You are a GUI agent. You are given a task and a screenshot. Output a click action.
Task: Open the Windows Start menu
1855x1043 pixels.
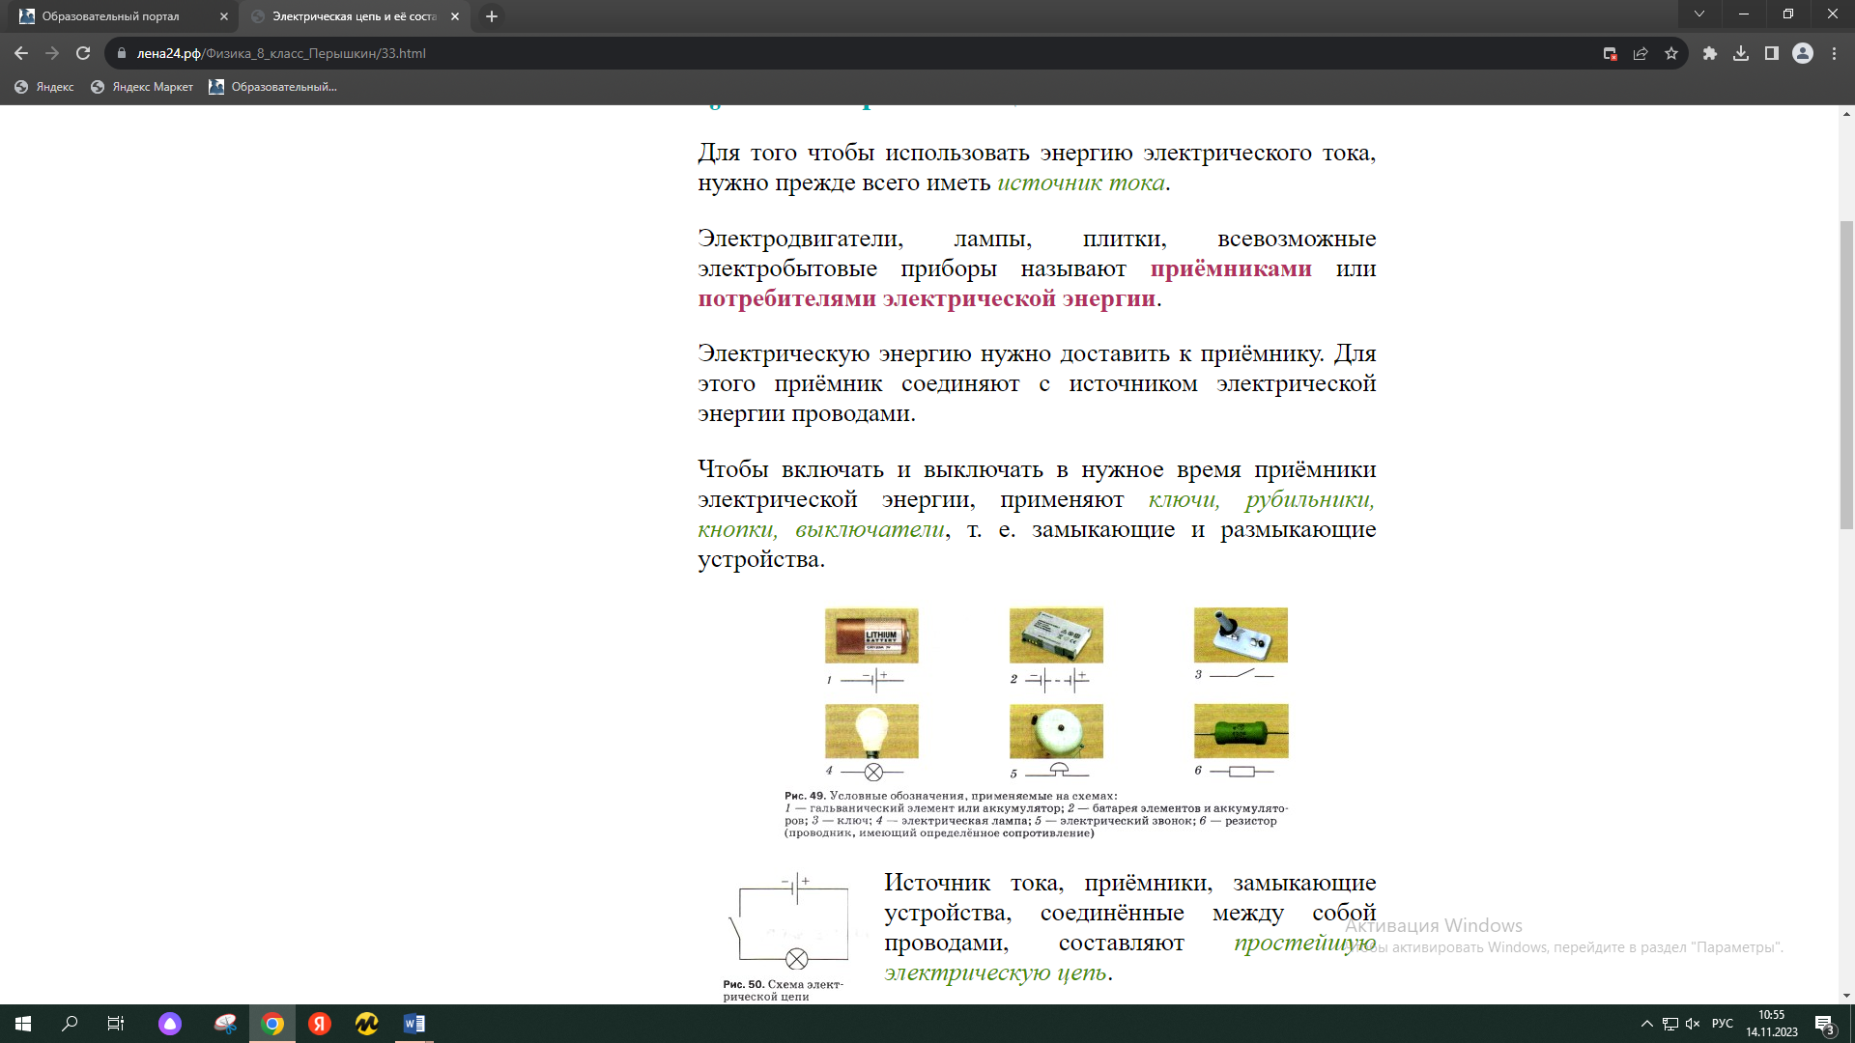pos(23,1024)
